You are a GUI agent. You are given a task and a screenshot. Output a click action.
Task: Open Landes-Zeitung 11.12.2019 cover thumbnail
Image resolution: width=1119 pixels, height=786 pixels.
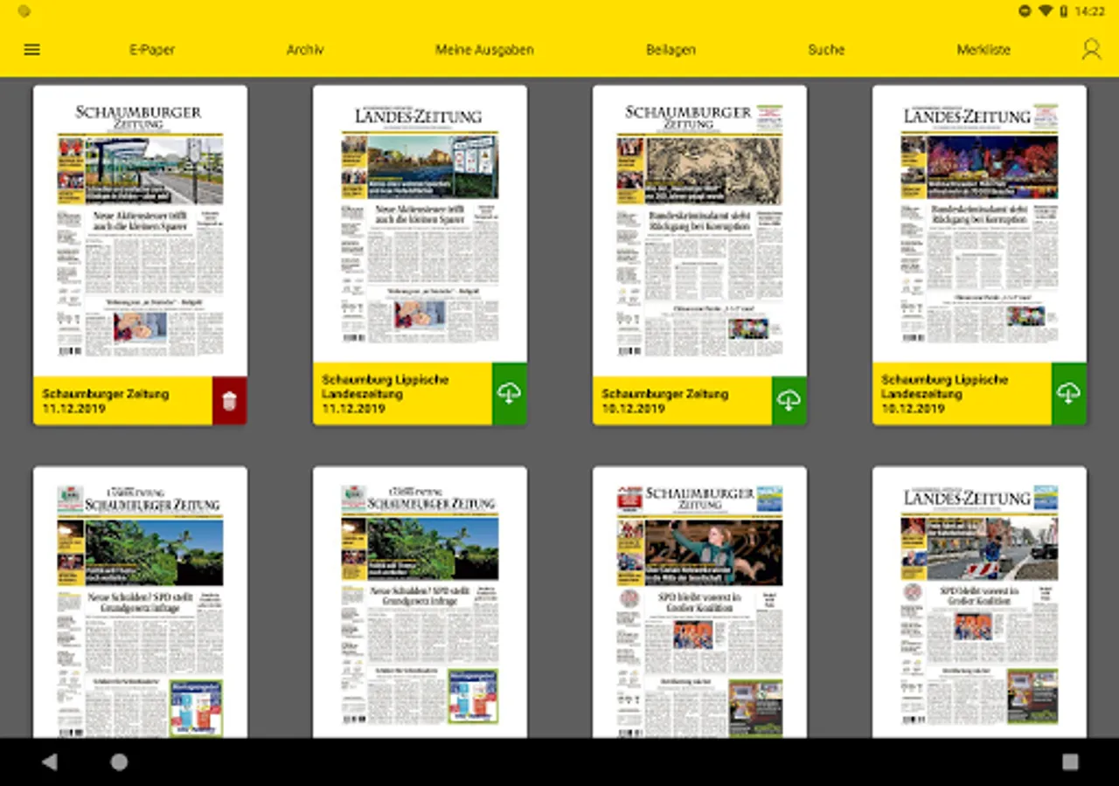pos(420,224)
